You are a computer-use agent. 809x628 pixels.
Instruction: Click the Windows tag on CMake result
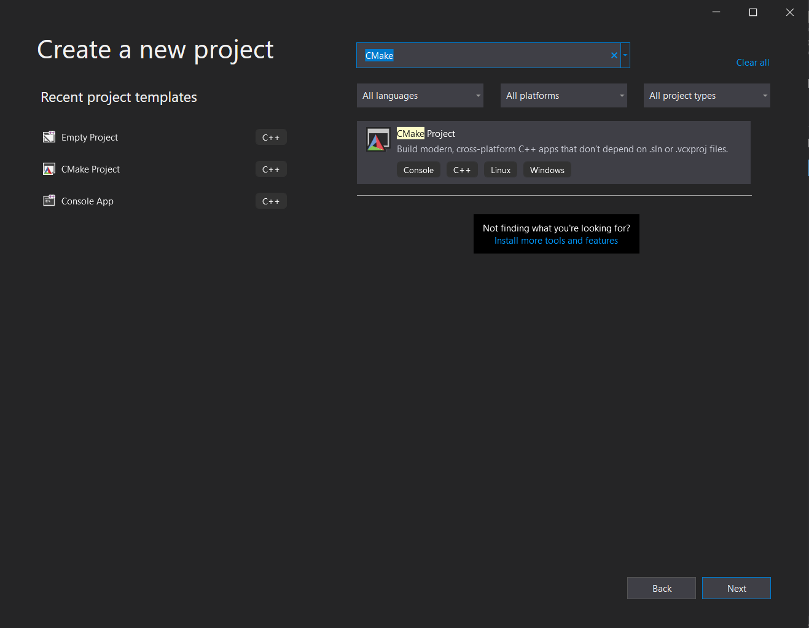547,170
